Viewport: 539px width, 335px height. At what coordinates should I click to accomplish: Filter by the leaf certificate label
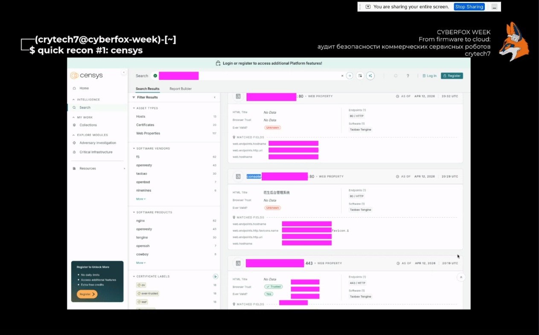tap(142, 302)
